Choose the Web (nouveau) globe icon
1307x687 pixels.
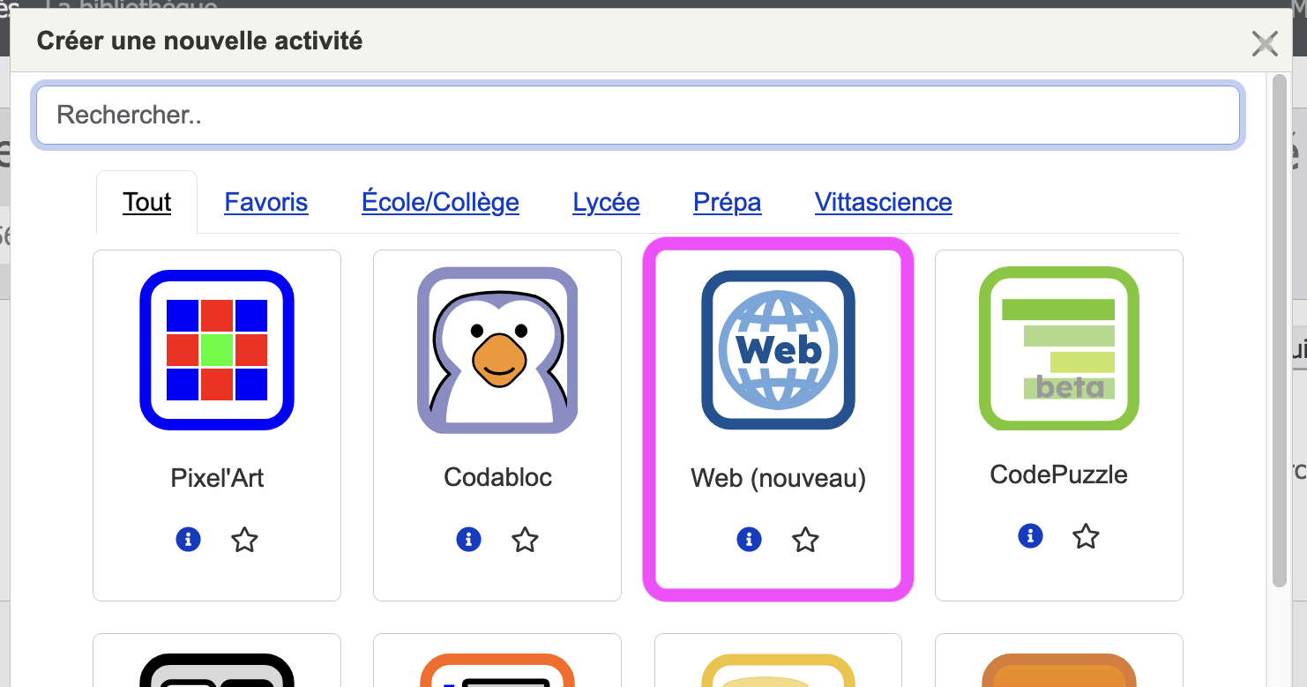[778, 350]
